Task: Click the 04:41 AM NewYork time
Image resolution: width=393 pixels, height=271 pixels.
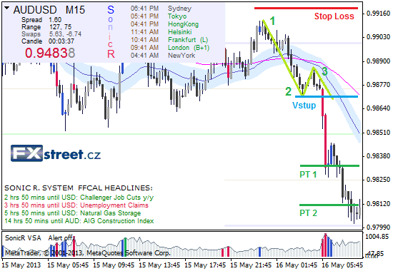Action: tap(144, 56)
